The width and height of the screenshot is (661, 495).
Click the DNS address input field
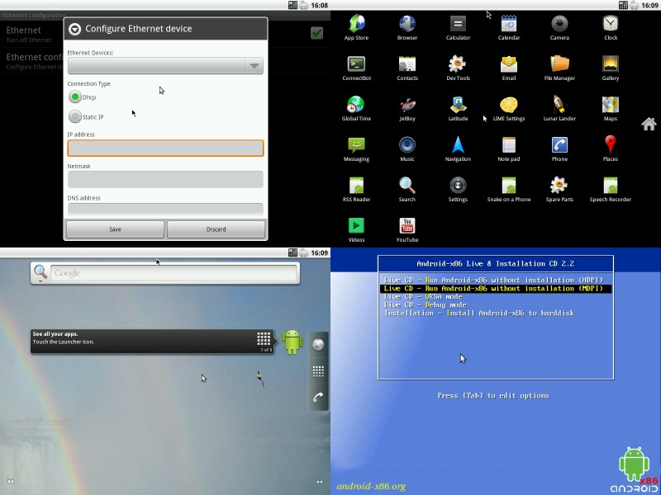[165, 210]
